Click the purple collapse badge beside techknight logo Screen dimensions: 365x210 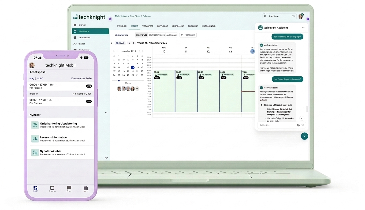coord(110,19)
